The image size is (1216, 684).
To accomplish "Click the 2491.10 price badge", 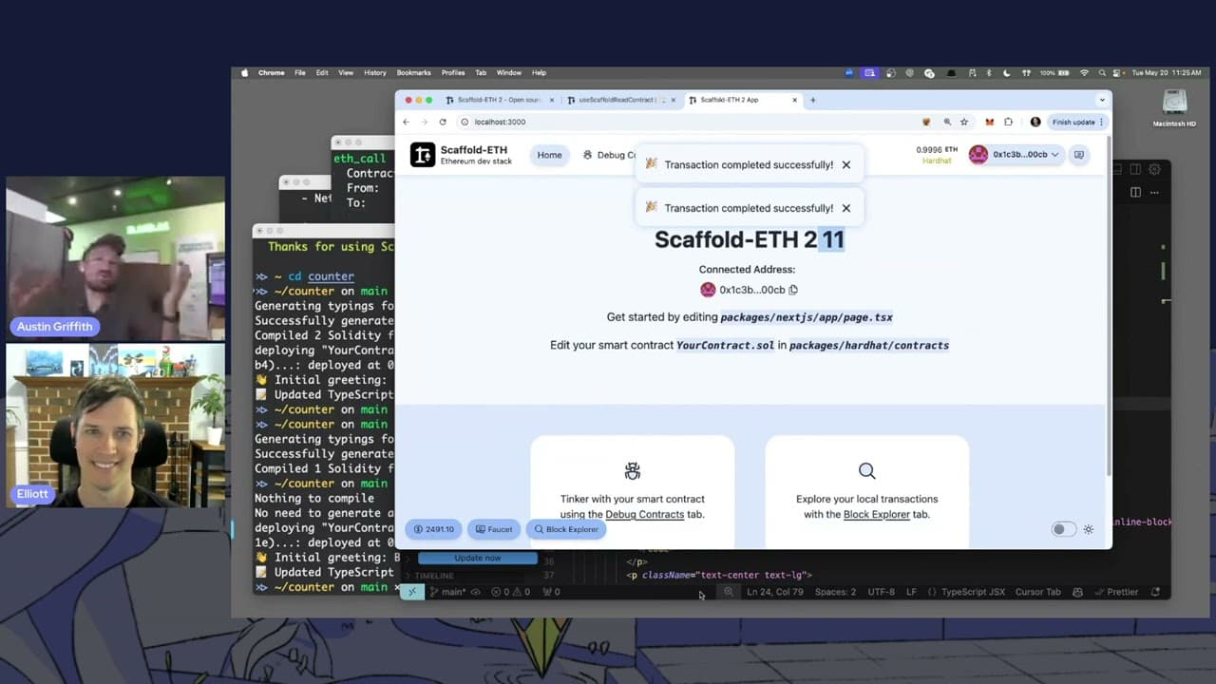I will pyautogui.click(x=434, y=529).
